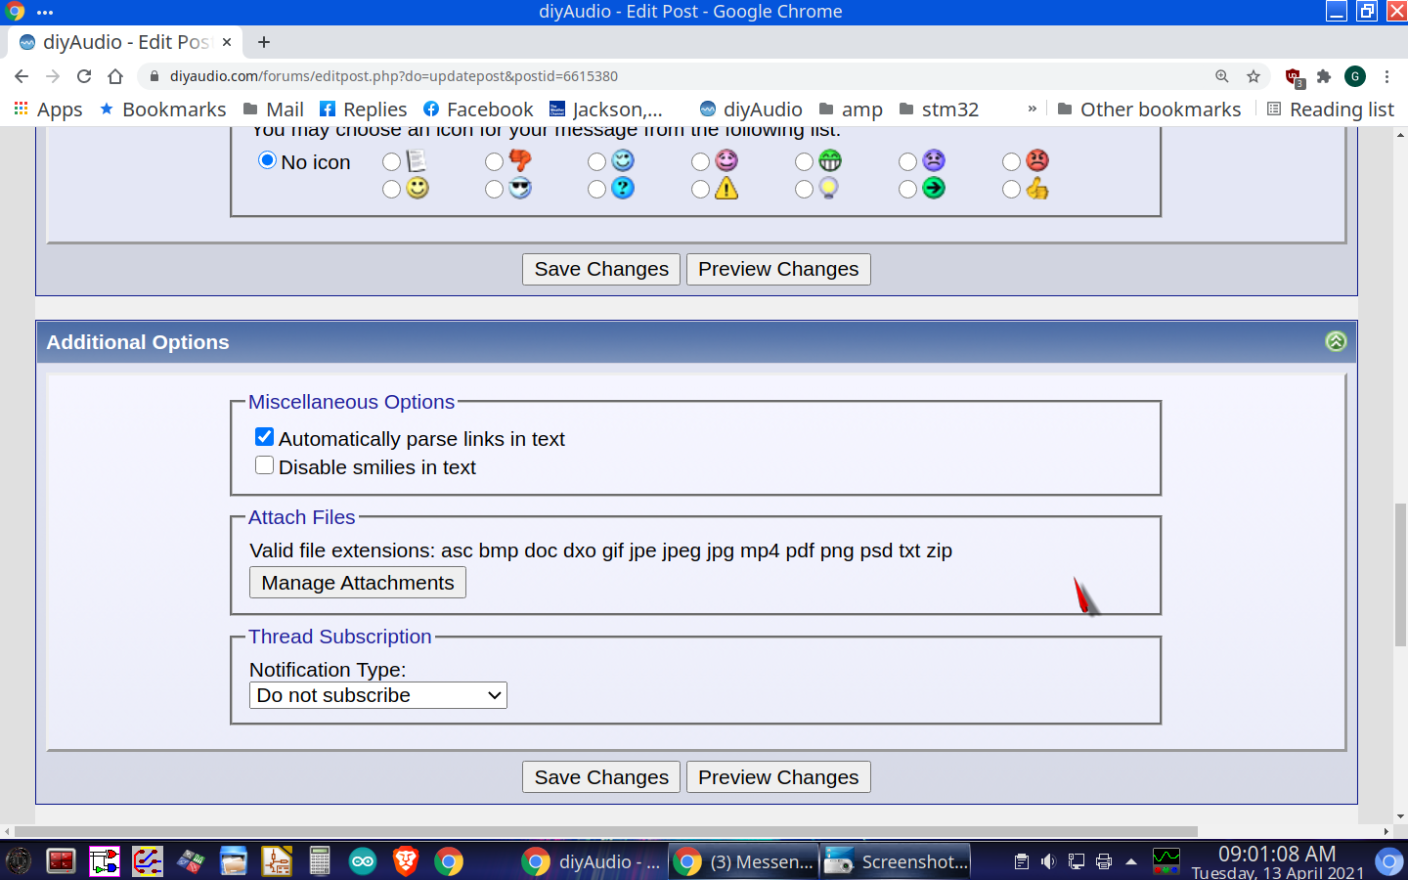Open the amp bookmarks folder
The width and height of the screenshot is (1408, 880).
coord(851,109)
